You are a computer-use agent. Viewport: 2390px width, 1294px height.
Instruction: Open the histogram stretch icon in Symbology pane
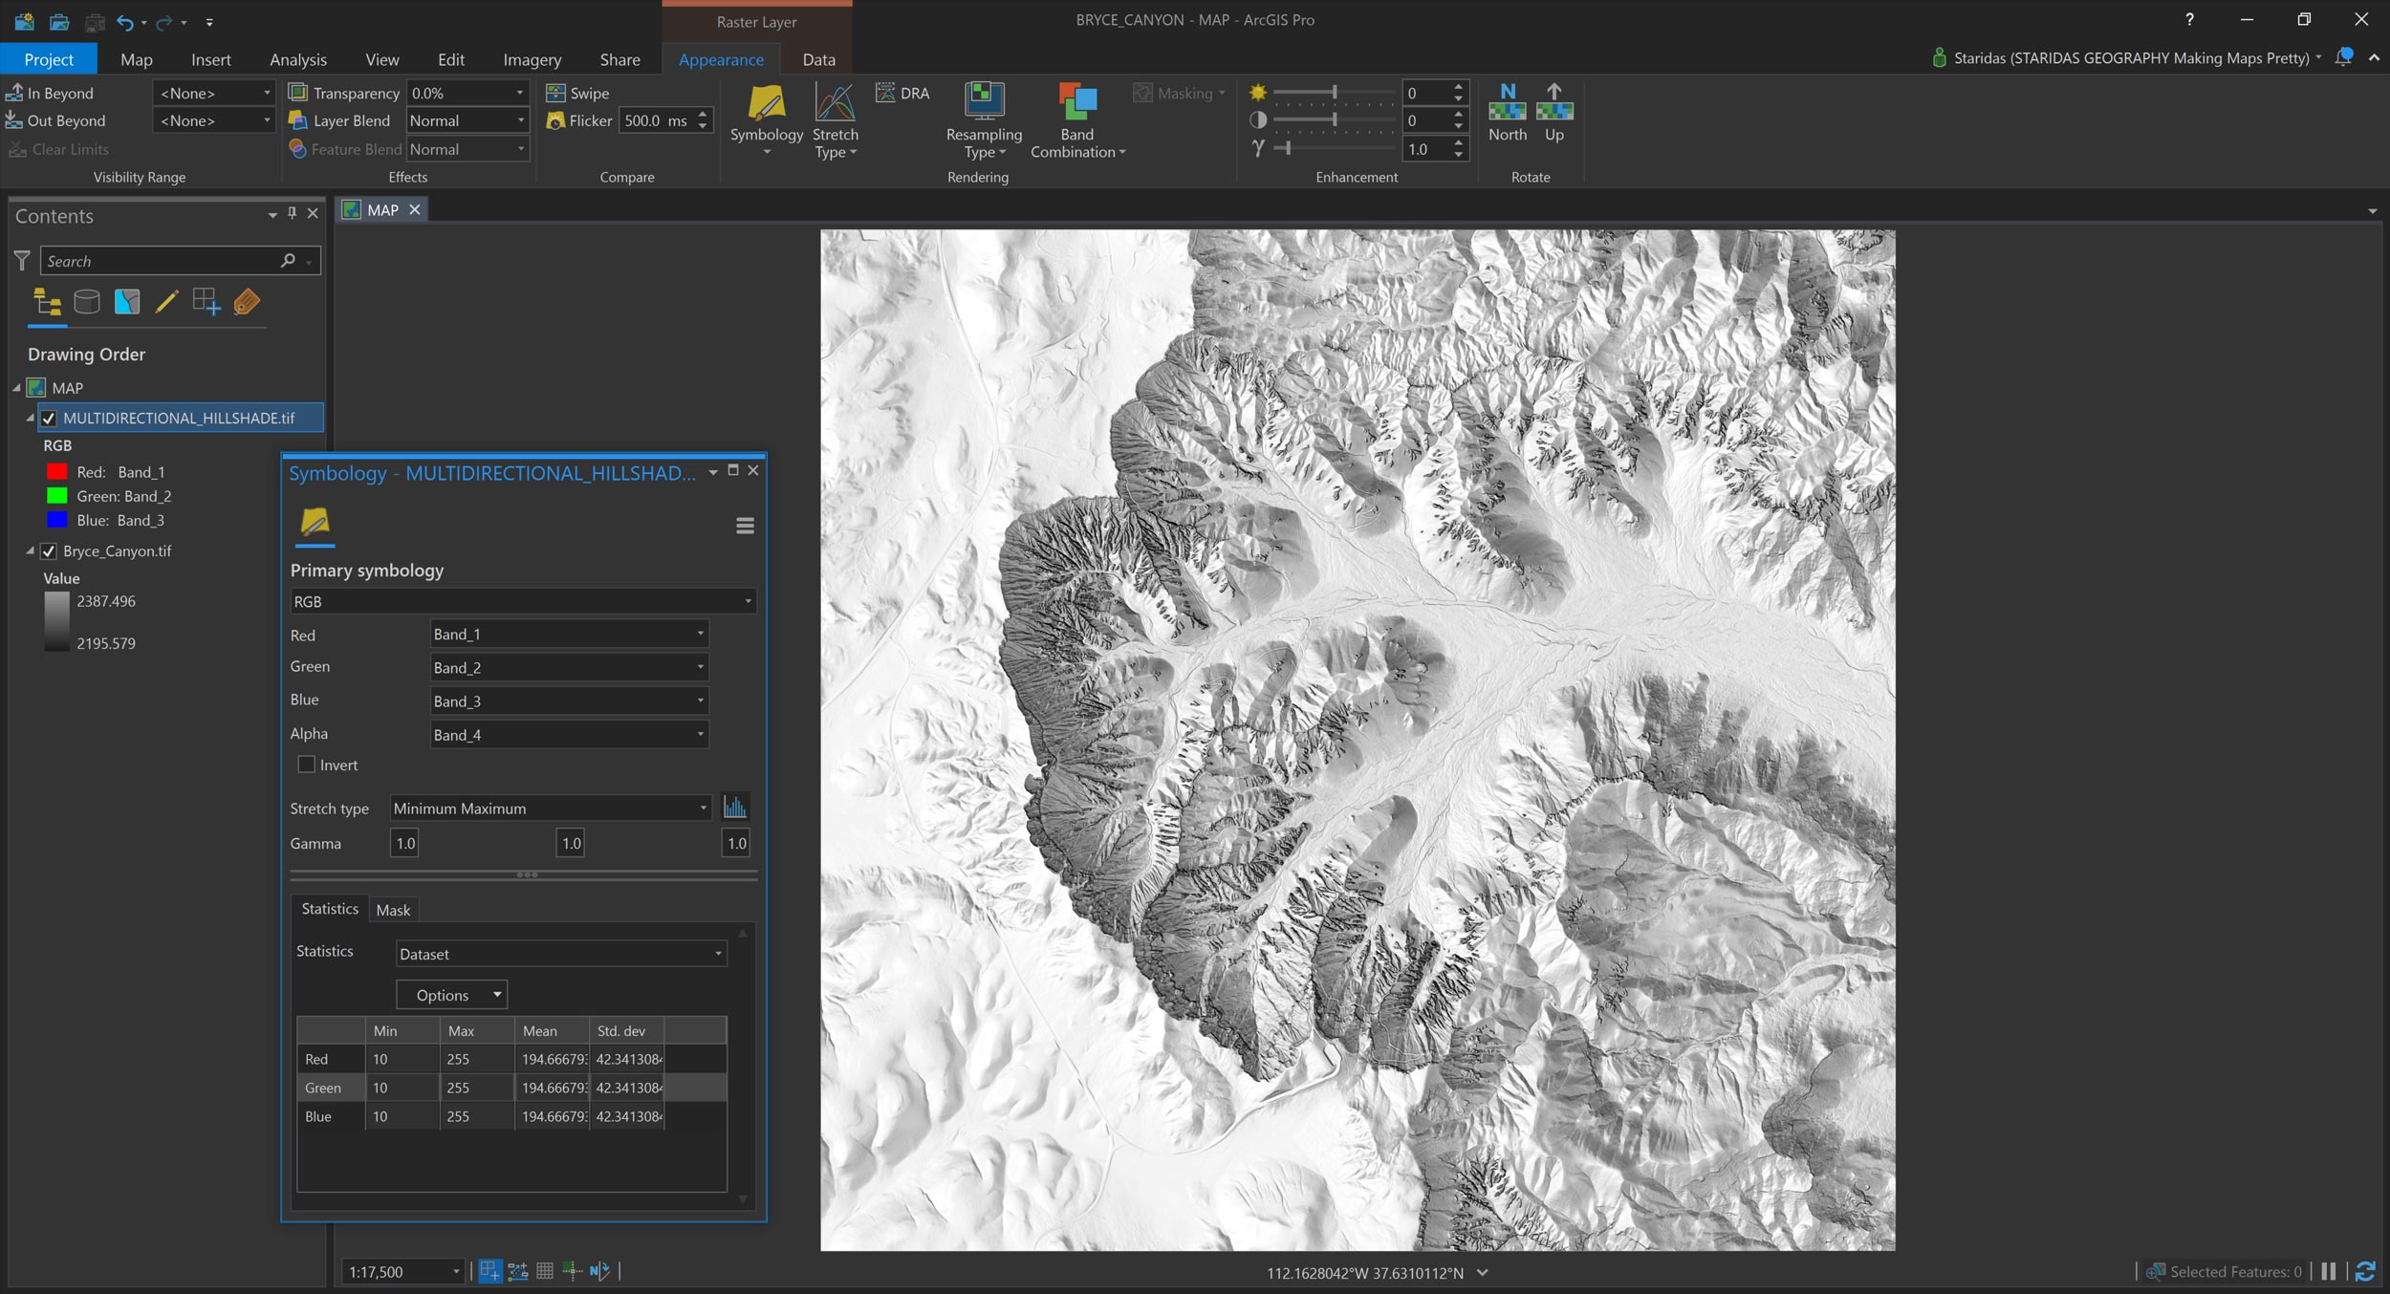point(735,807)
